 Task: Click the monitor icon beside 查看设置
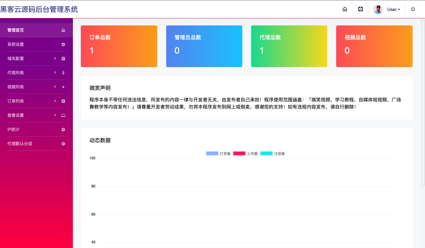coord(63,115)
